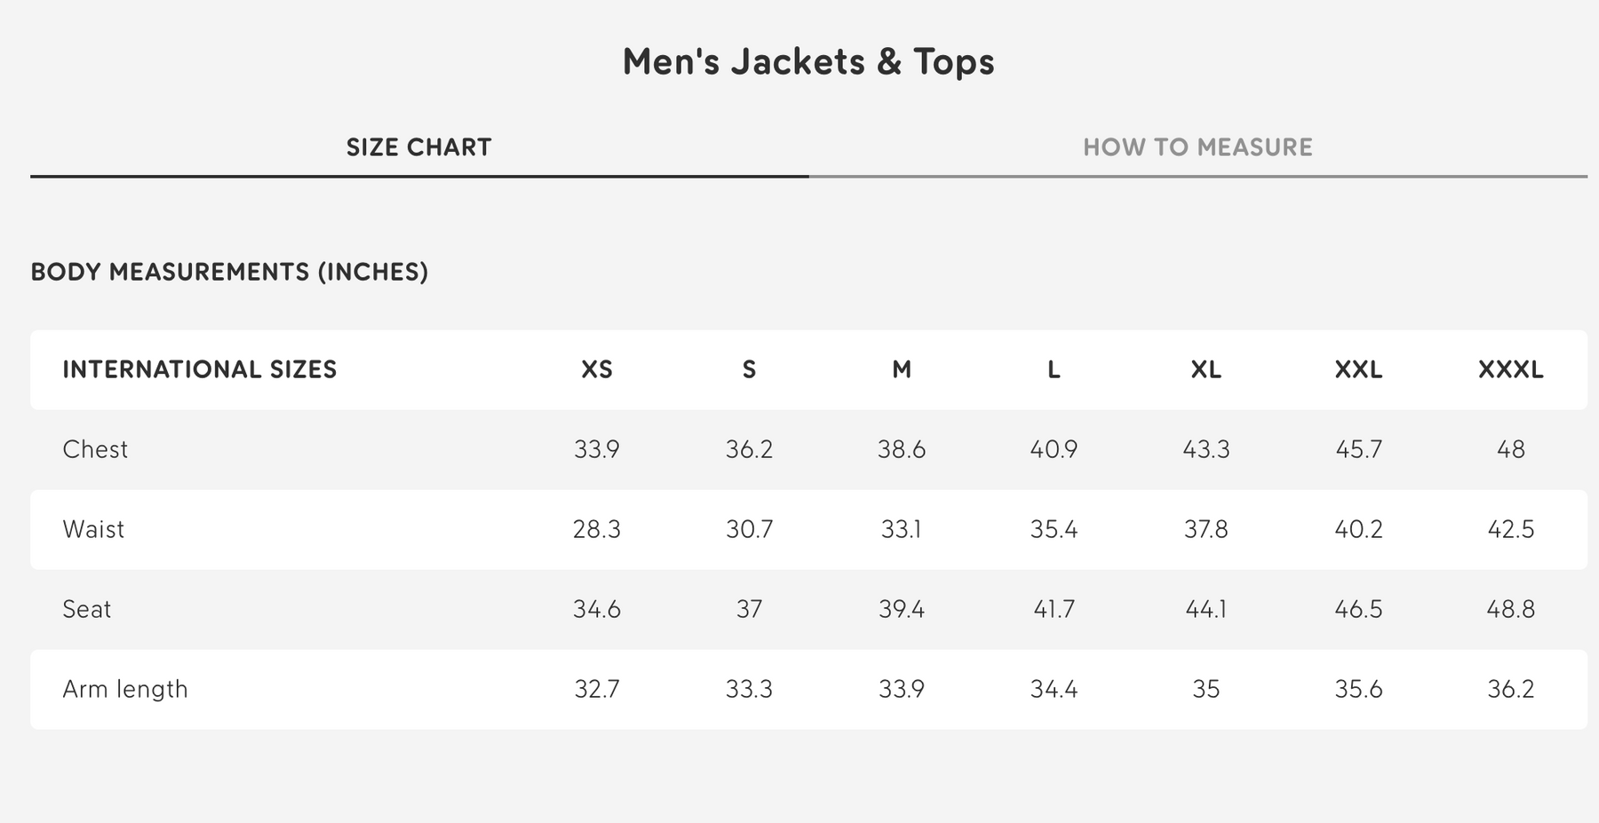This screenshot has width=1599, height=823.
Task: Click the XXL size column header
Action: point(1358,370)
